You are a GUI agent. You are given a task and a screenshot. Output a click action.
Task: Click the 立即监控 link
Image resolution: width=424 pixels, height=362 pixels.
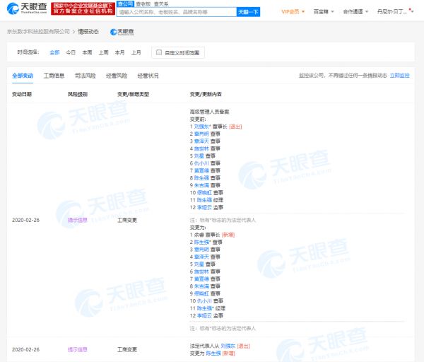click(x=404, y=75)
